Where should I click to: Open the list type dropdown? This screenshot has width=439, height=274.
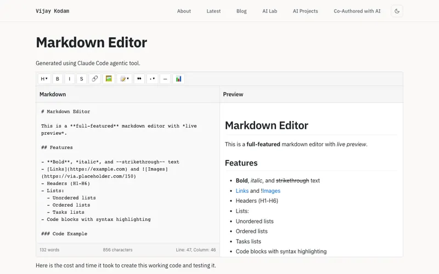pos(152,79)
